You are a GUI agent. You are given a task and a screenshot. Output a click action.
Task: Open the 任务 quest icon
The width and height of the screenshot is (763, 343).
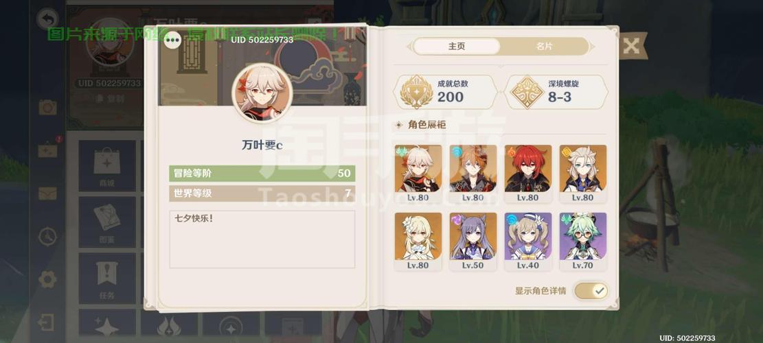coord(107,278)
